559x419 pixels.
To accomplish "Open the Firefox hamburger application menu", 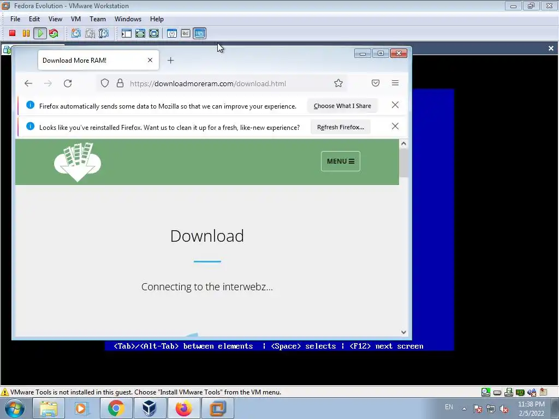I will [395, 83].
